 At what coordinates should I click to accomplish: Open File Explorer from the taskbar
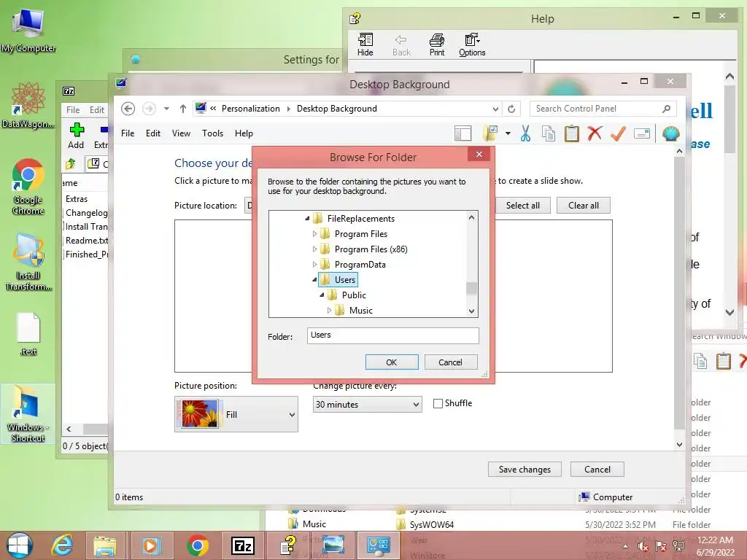pos(105,545)
